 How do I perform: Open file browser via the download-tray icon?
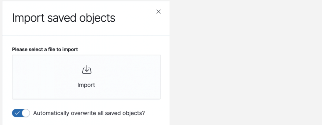tap(87, 70)
